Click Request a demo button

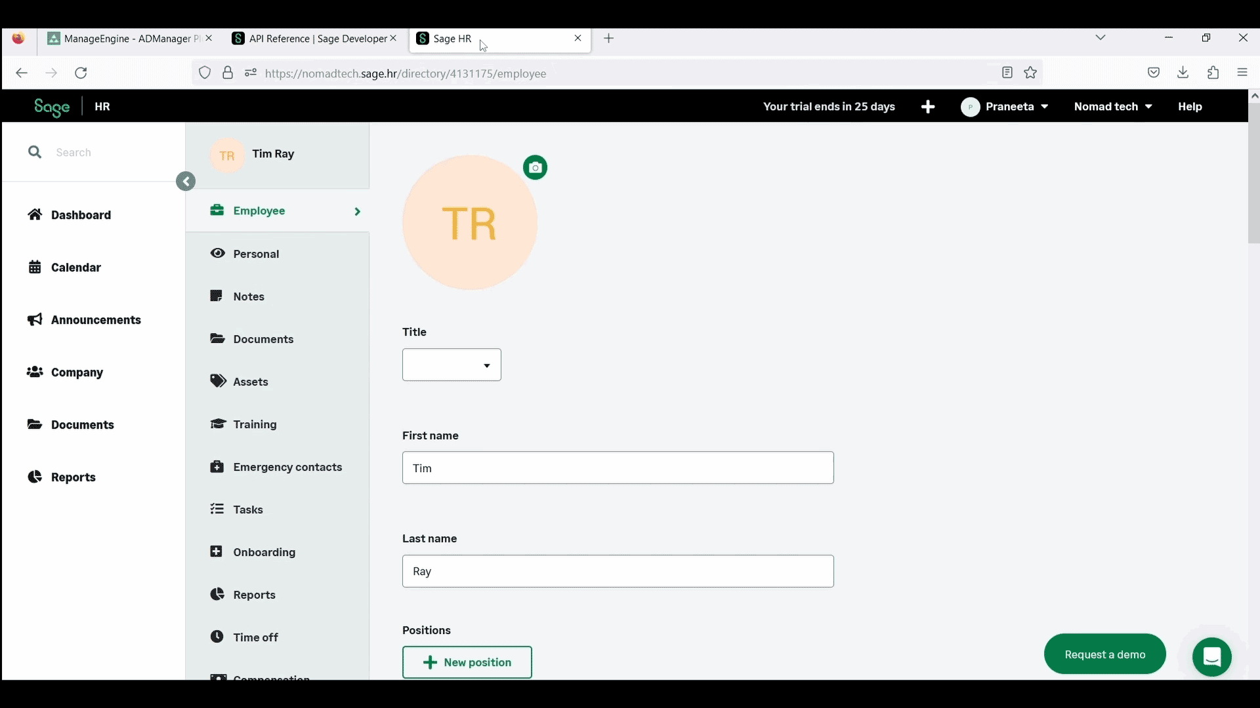(x=1104, y=654)
